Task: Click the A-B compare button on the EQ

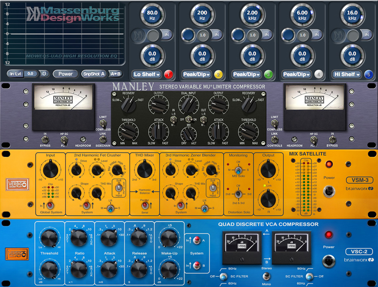Action: pyautogui.click(x=115, y=75)
